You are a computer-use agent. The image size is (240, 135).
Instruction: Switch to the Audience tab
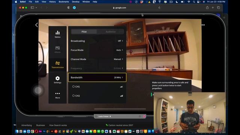tap(110, 31)
